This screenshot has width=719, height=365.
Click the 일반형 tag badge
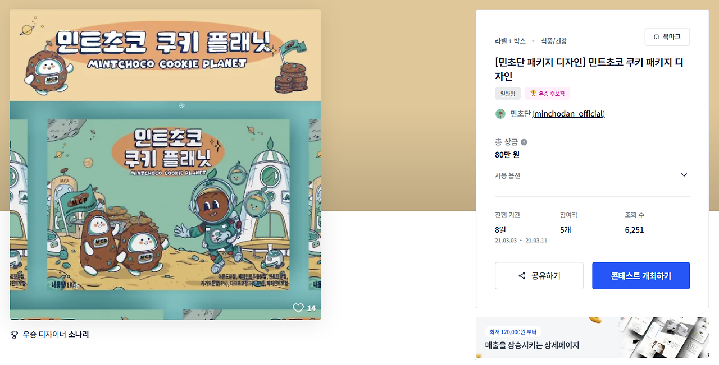[x=508, y=94]
